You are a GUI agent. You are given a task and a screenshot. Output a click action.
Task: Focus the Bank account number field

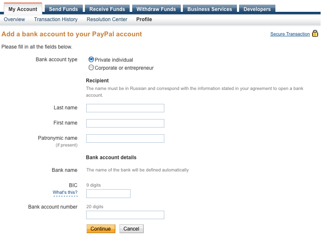(x=125, y=215)
